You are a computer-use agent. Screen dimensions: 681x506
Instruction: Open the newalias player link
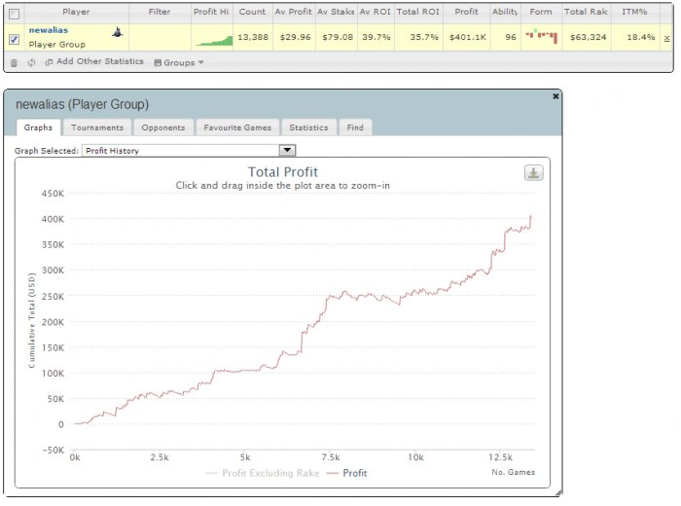[x=49, y=30]
